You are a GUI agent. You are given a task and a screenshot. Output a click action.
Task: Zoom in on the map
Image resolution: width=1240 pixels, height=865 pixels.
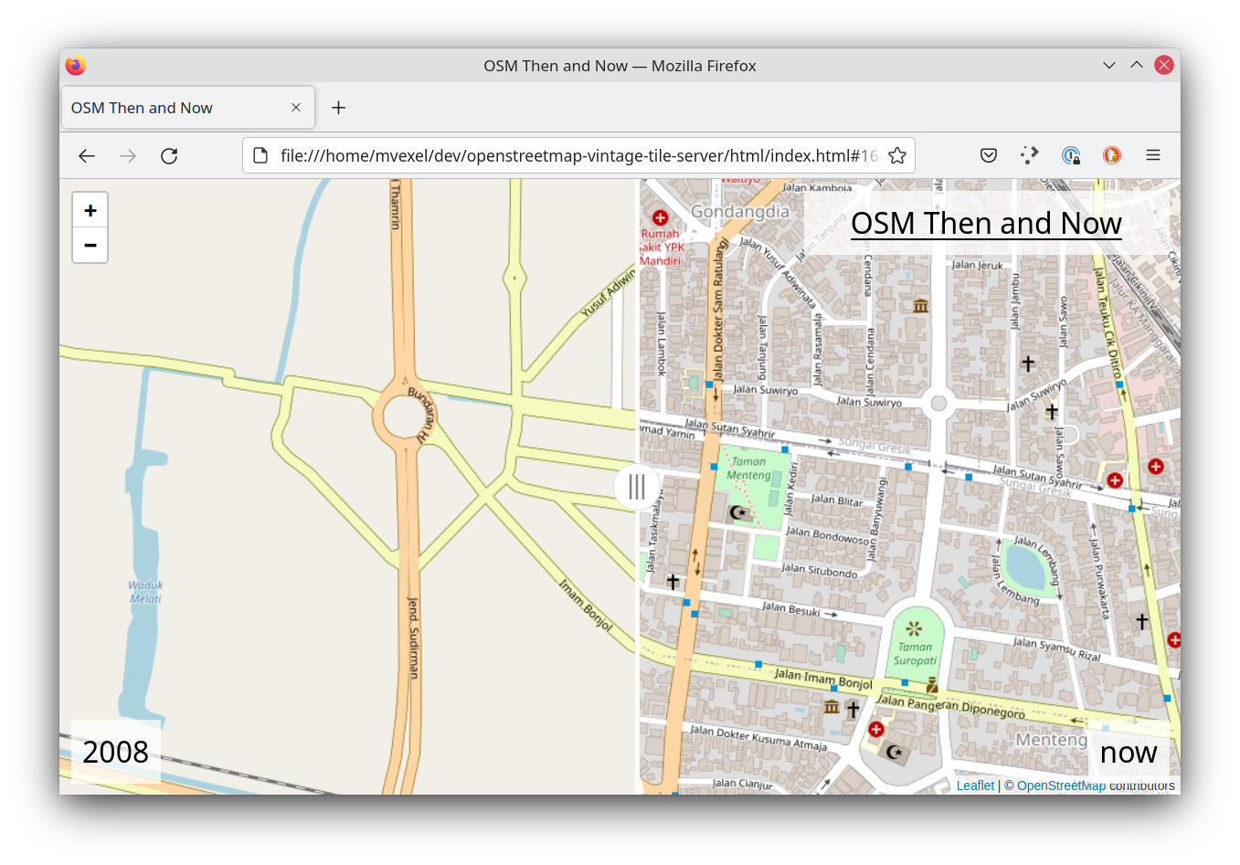coord(90,209)
